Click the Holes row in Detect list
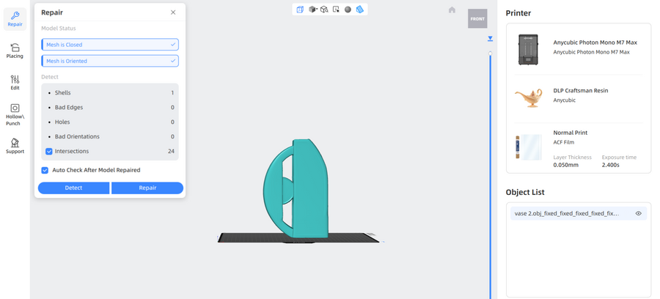The width and height of the screenshot is (660, 299). tap(110, 122)
